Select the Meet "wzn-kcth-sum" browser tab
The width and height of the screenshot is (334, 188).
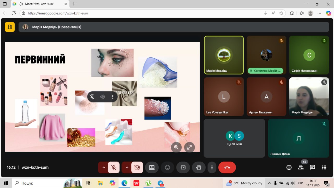coord(39,4)
